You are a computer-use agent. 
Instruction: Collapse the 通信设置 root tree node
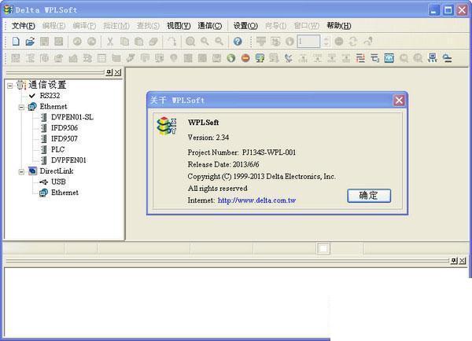pyautogui.click(x=10, y=86)
